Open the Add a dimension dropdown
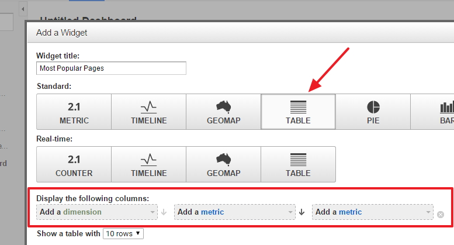The image size is (454, 245). (97, 212)
